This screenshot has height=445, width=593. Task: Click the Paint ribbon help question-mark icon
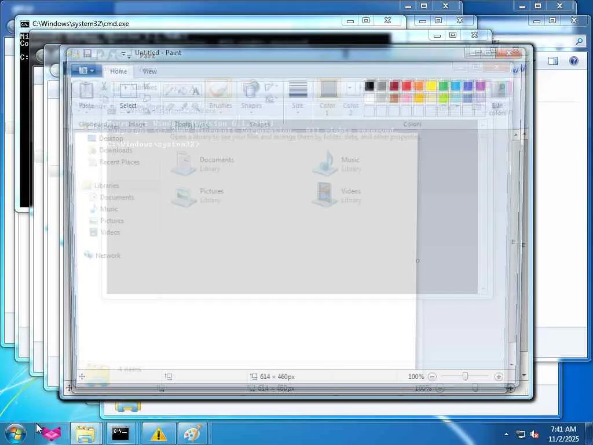click(515, 71)
